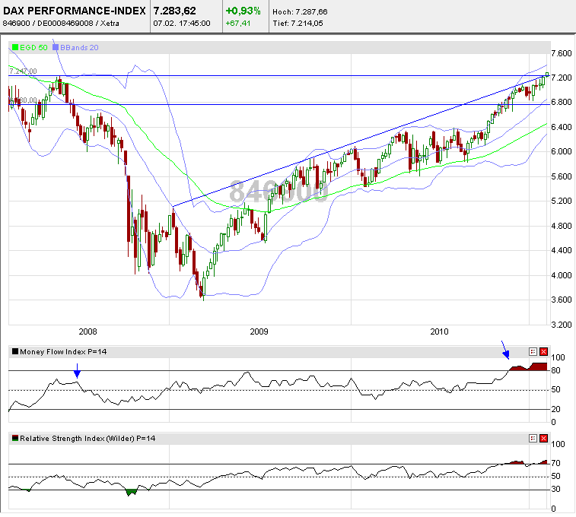Click the last candlestick near 7.200
The image size is (576, 517).
point(547,75)
